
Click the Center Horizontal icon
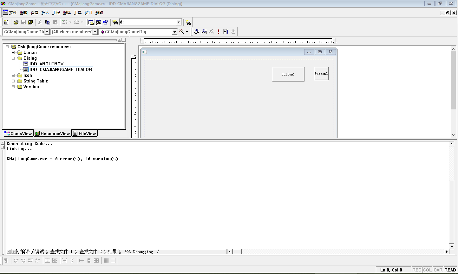coord(55,260)
